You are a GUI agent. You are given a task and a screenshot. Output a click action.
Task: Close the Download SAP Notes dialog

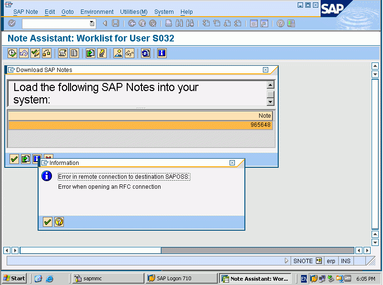[265, 70]
